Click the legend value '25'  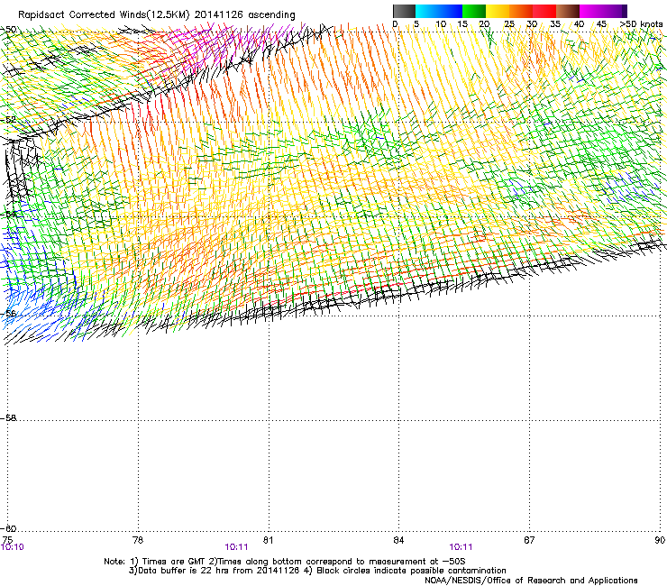509,23
